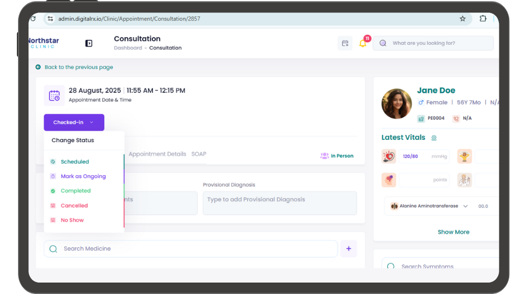Open site information icon in address bar
524x294 pixels.
click(50, 19)
